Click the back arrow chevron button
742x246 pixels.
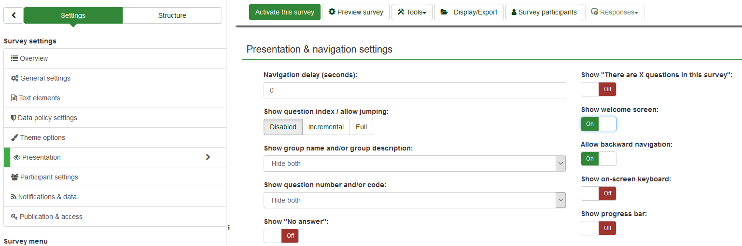point(14,15)
